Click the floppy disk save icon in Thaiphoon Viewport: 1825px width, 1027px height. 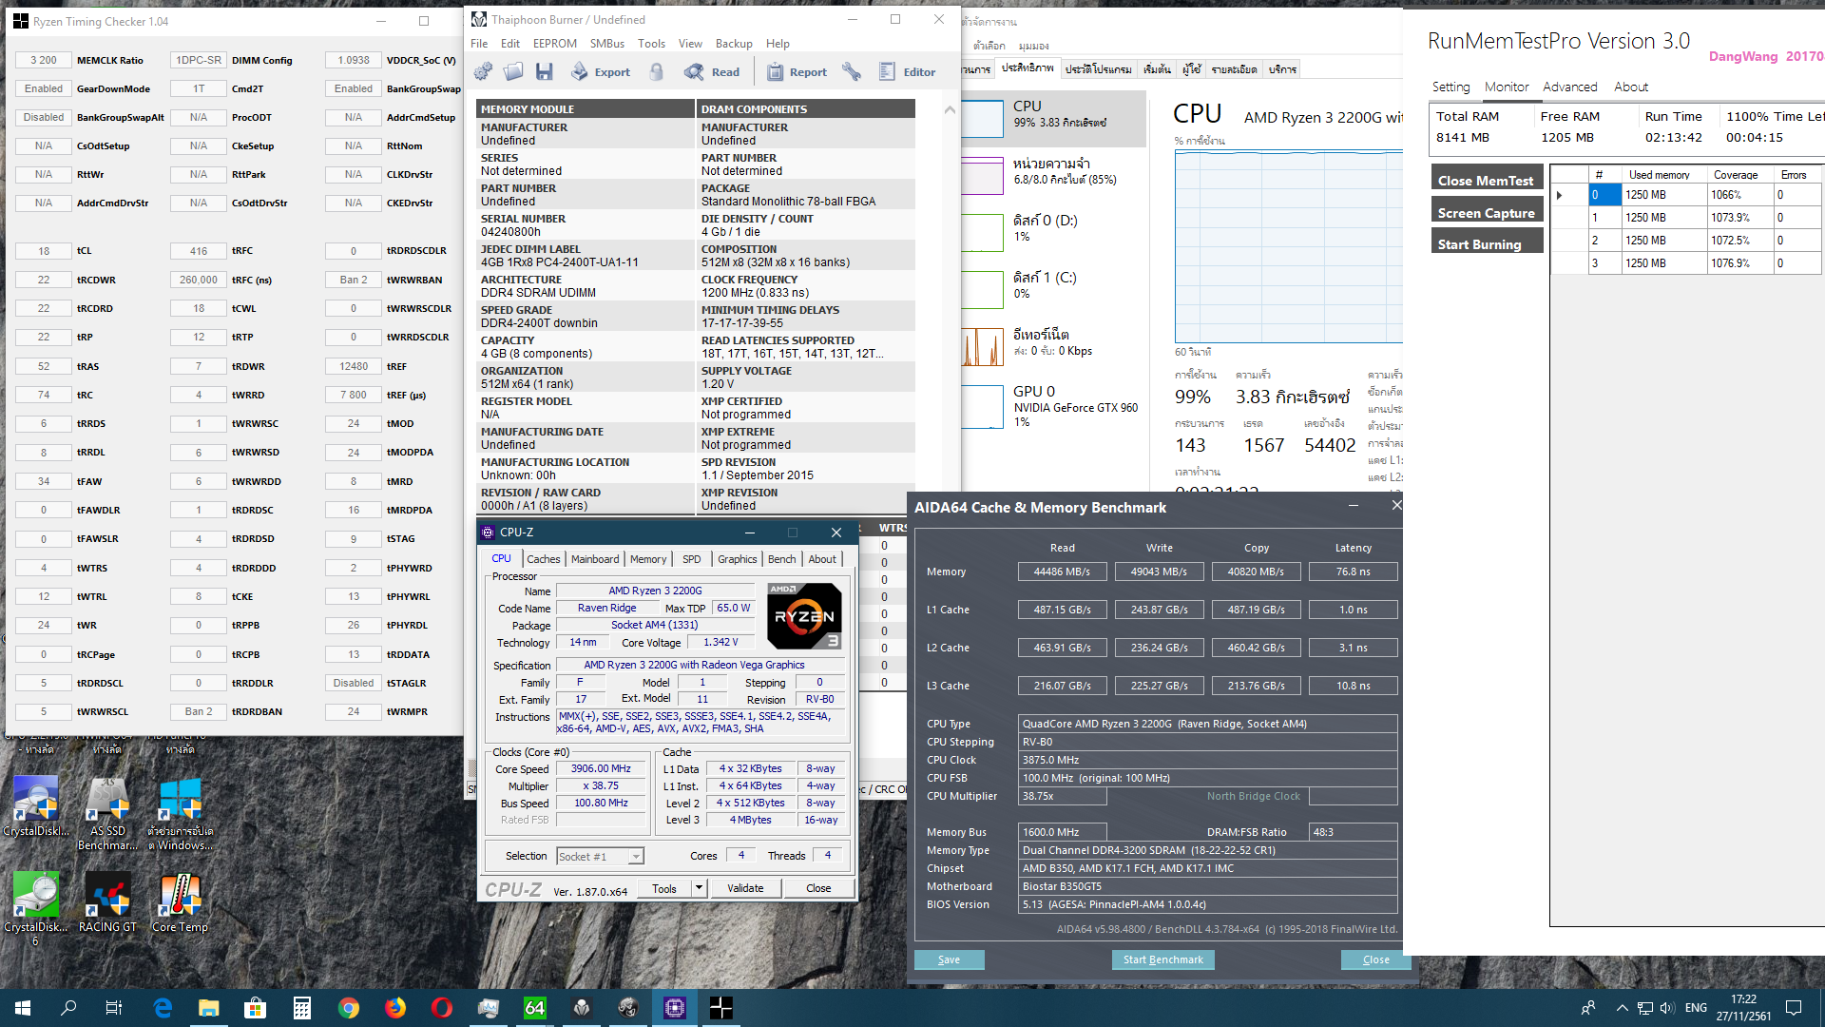[x=544, y=71]
